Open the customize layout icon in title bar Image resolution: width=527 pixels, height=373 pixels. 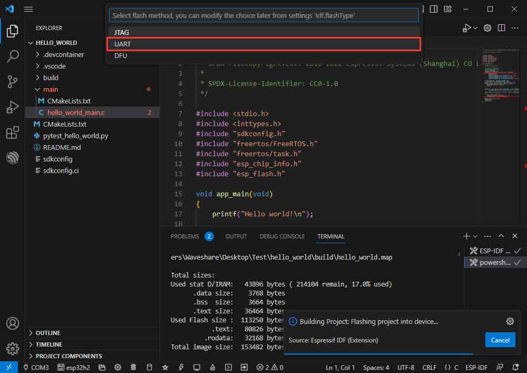447,9
